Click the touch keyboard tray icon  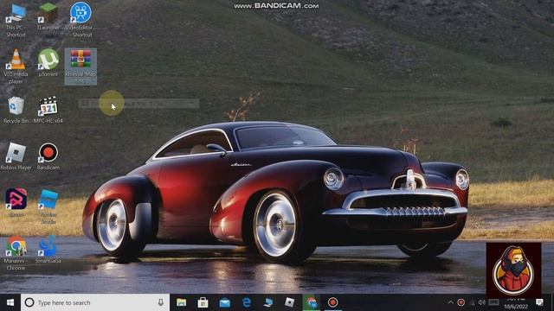pos(493,302)
